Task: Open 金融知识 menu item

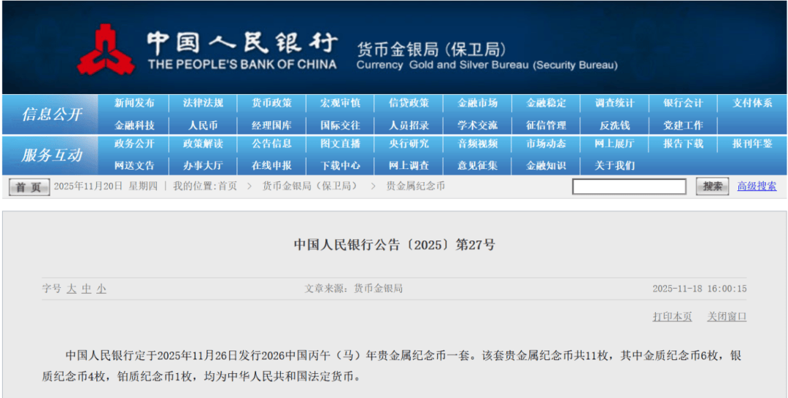Action: pos(546,165)
